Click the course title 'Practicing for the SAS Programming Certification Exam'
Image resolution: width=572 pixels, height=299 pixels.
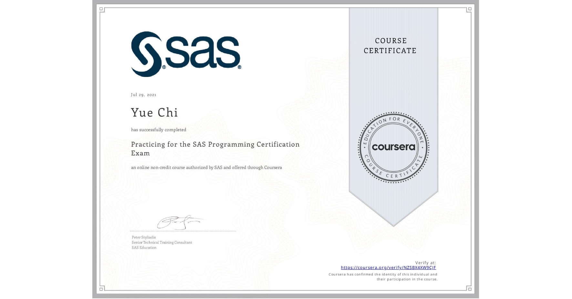(215, 149)
